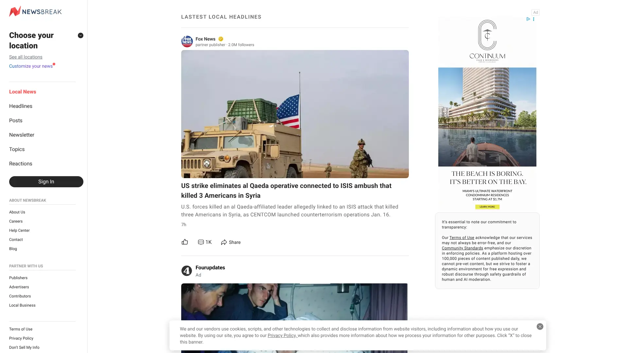
Task: Click the 7h article timestamp
Action: pos(184,225)
